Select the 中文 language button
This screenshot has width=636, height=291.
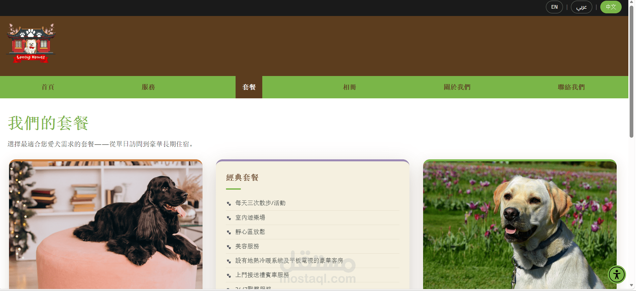pyautogui.click(x=611, y=7)
